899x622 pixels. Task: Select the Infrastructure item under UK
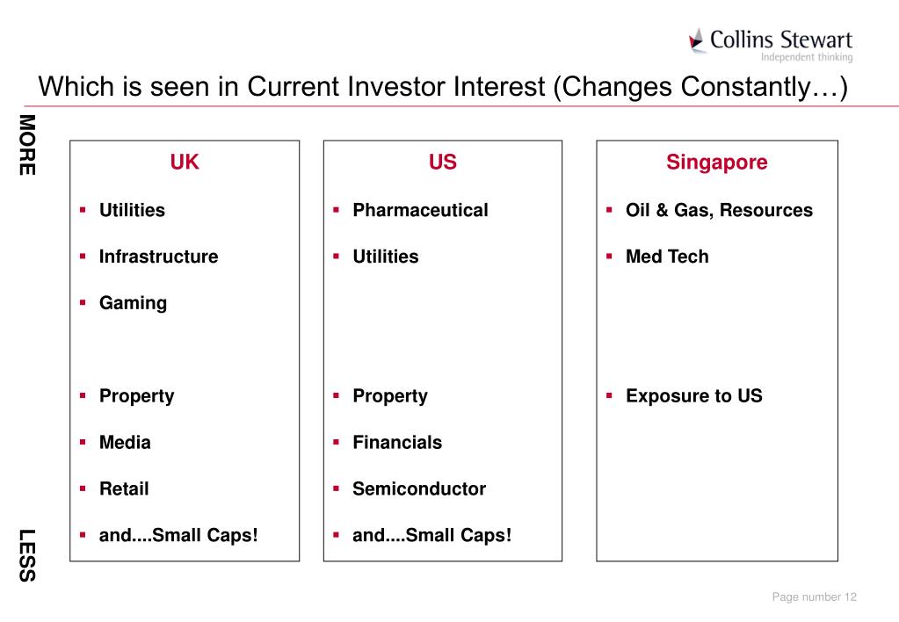point(159,257)
